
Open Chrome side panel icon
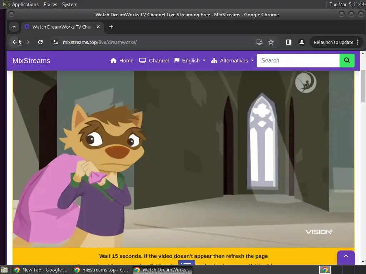pos(289,42)
